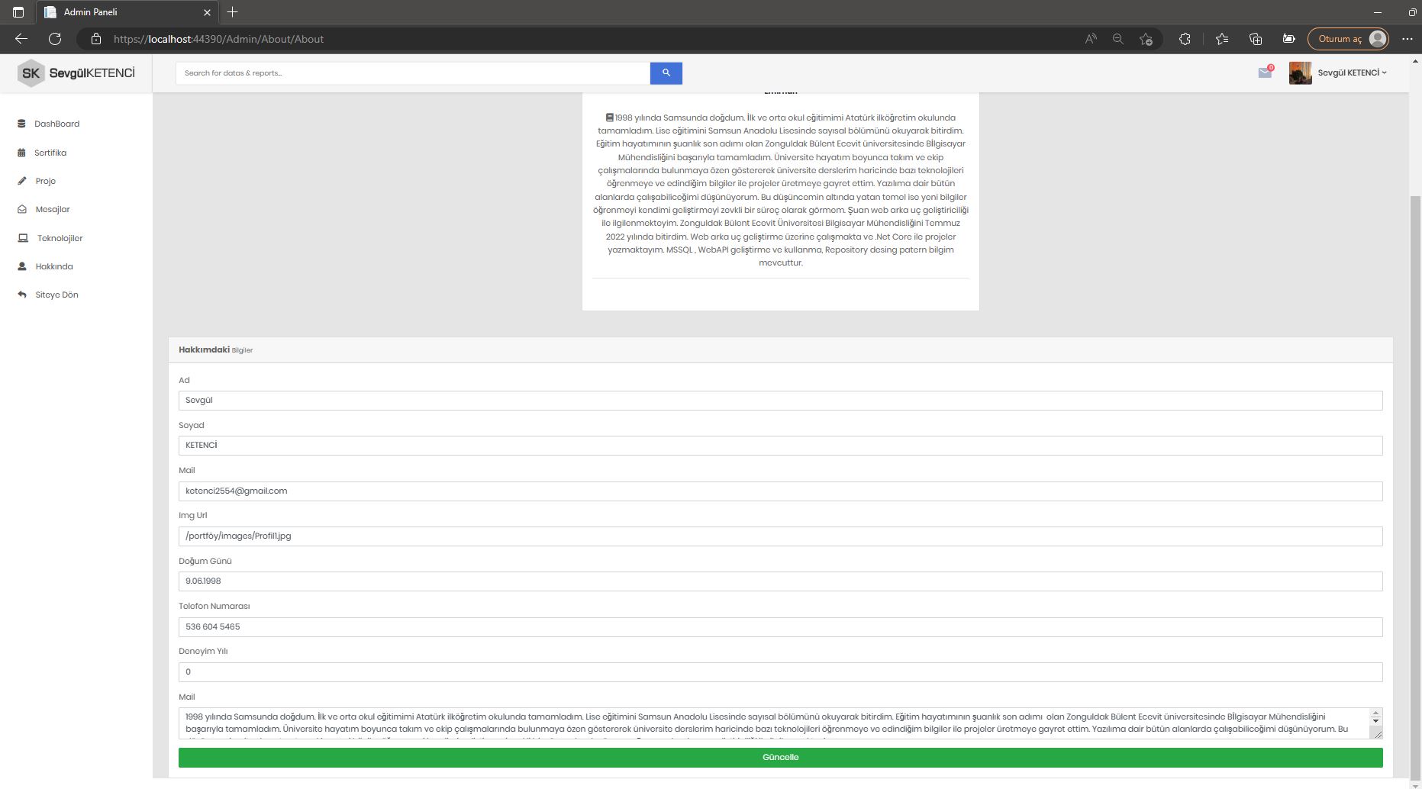Click the Ad input field with Sevgül

(x=780, y=401)
